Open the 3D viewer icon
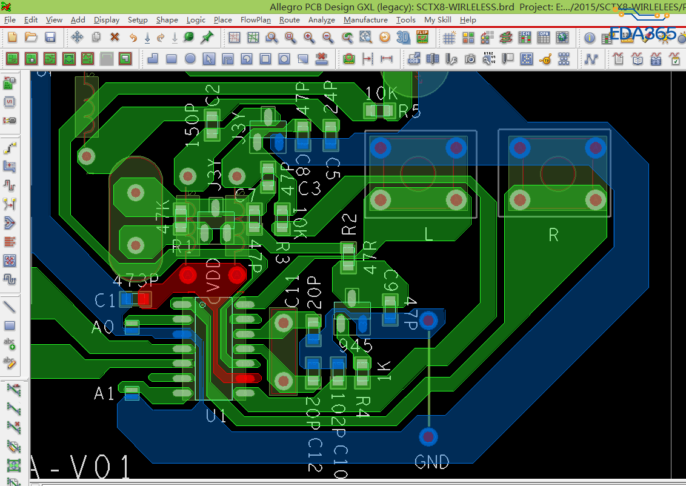The height and width of the screenshot is (486, 686). point(403,38)
